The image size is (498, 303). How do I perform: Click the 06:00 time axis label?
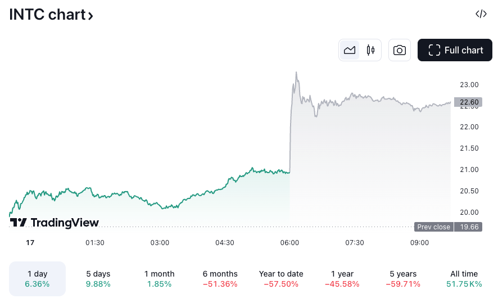(x=289, y=243)
